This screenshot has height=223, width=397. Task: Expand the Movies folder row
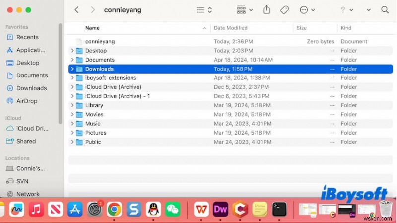(72, 114)
